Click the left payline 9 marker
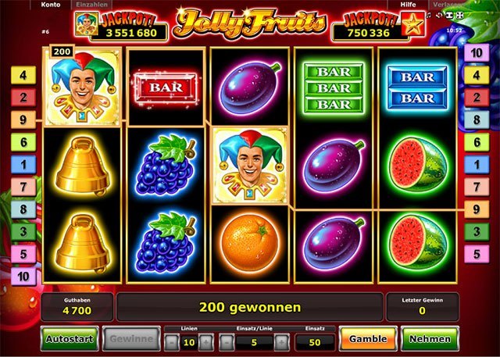 click(23, 120)
